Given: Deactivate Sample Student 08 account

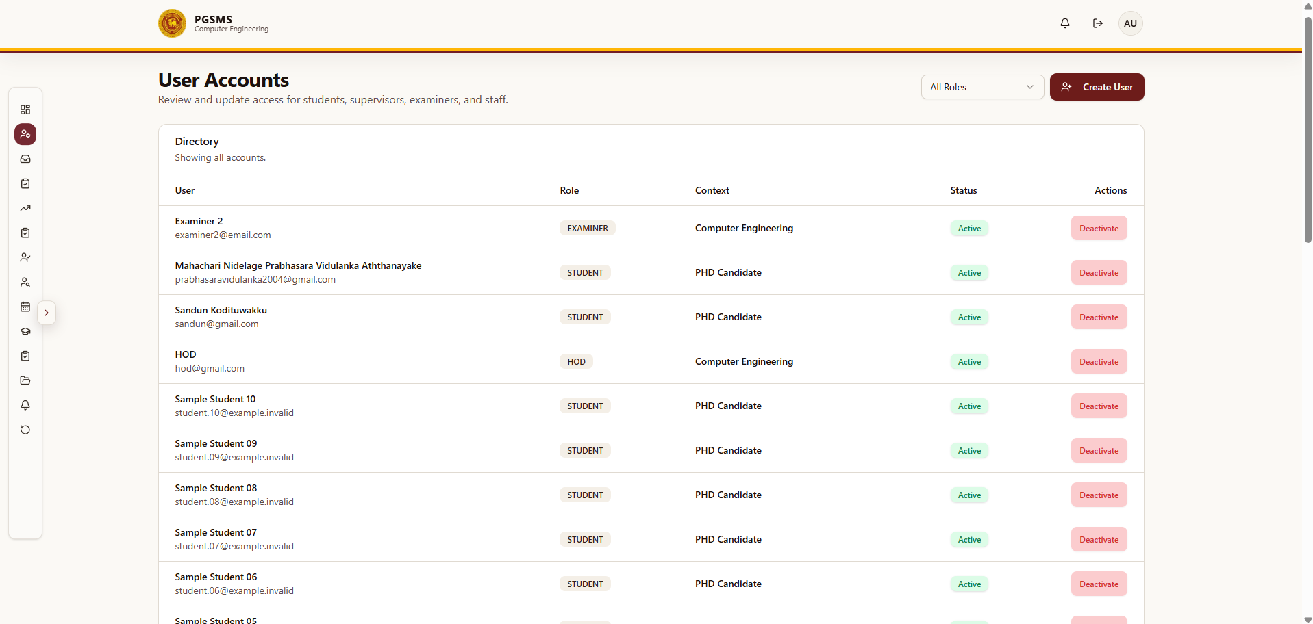Looking at the screenshot, I should coord(1099,495).
